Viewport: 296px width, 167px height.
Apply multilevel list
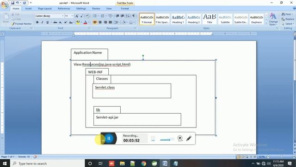click(x=110, y=16)
